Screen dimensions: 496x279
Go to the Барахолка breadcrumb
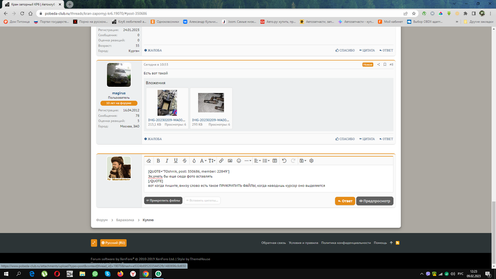(125, 220)
